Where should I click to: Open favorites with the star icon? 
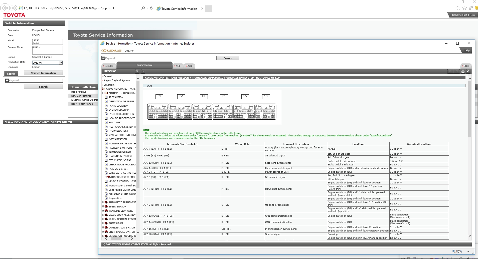(x=464, y=8)
